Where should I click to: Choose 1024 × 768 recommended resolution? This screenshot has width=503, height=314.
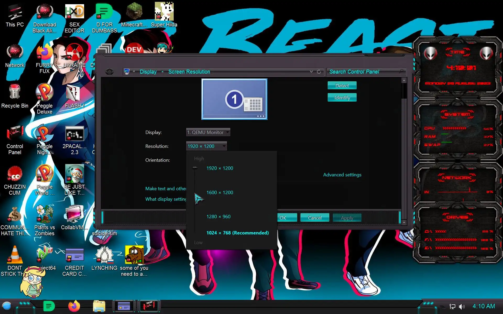237,233
